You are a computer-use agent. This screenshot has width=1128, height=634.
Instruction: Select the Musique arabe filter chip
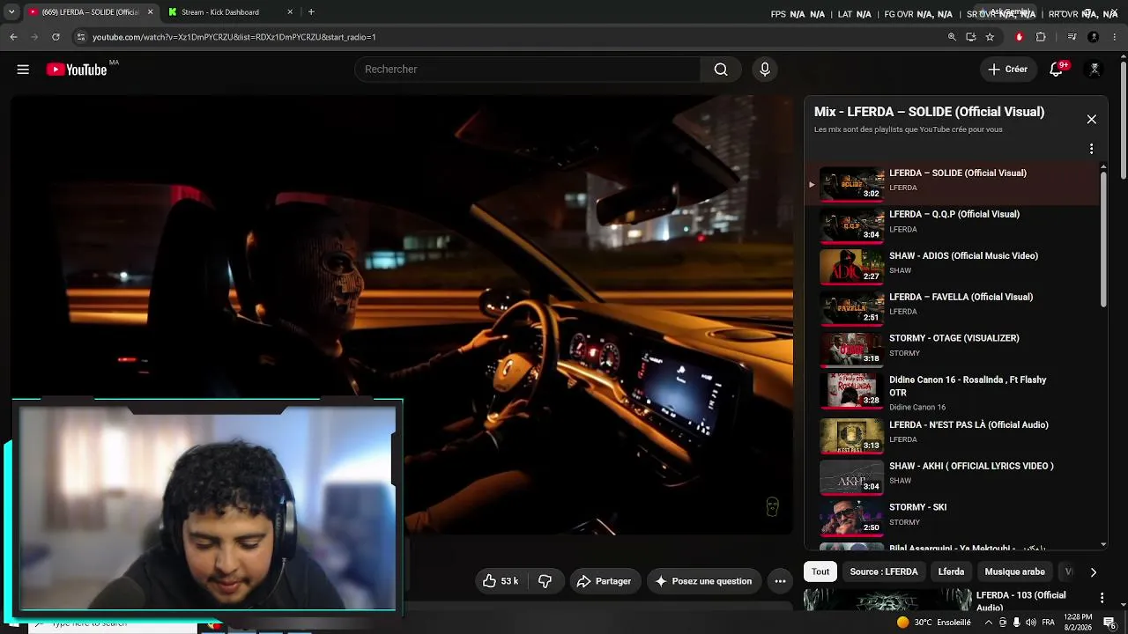coord(1014,572)
